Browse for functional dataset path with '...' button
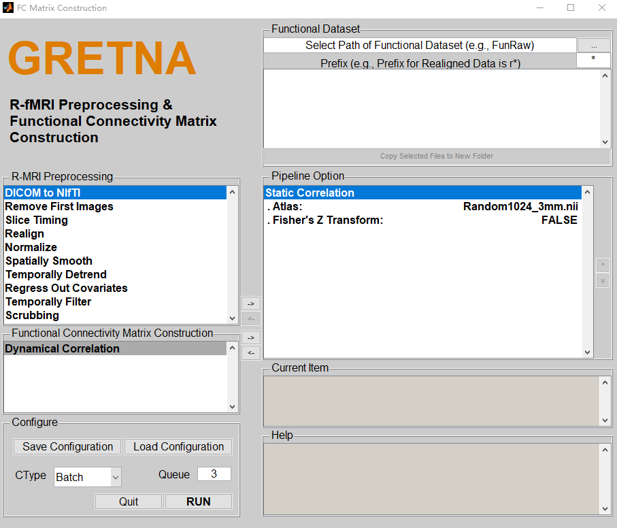 (594, 45)
